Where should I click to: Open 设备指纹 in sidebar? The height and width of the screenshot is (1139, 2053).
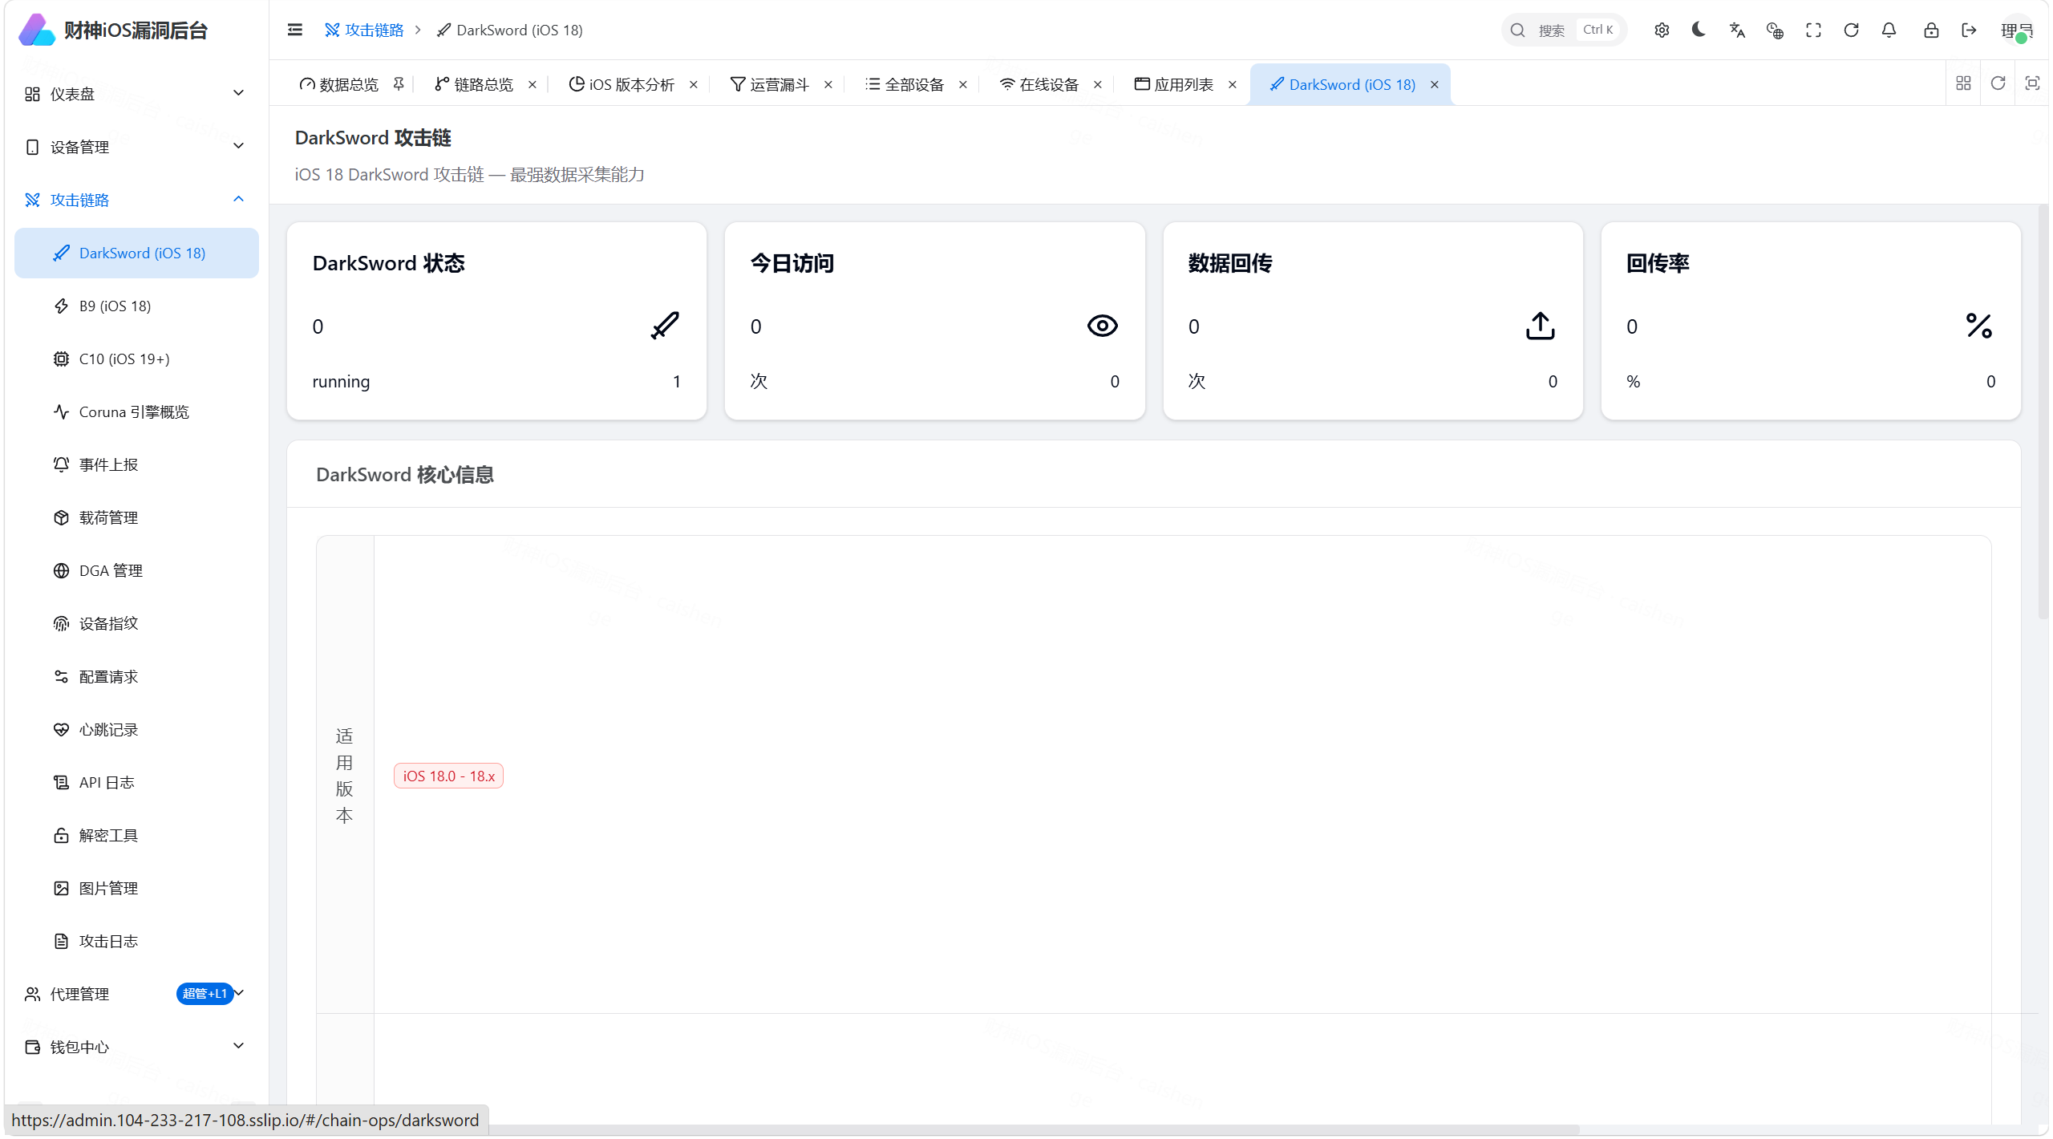[136, 623]
